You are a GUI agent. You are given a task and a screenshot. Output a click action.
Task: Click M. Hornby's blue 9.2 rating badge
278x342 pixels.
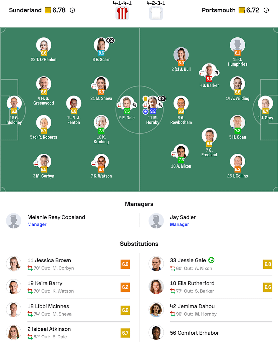[153, 111]
